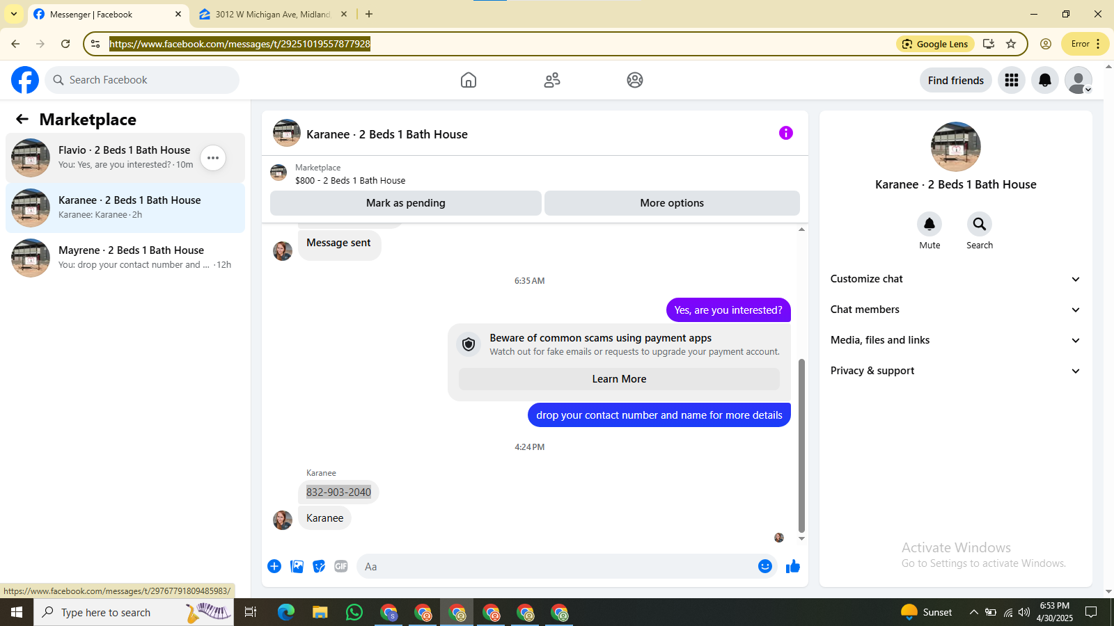1114x626 pixels.
Task: Open the $800 - 2 Beds 1 Bath House listing
Action: (350, 180)
